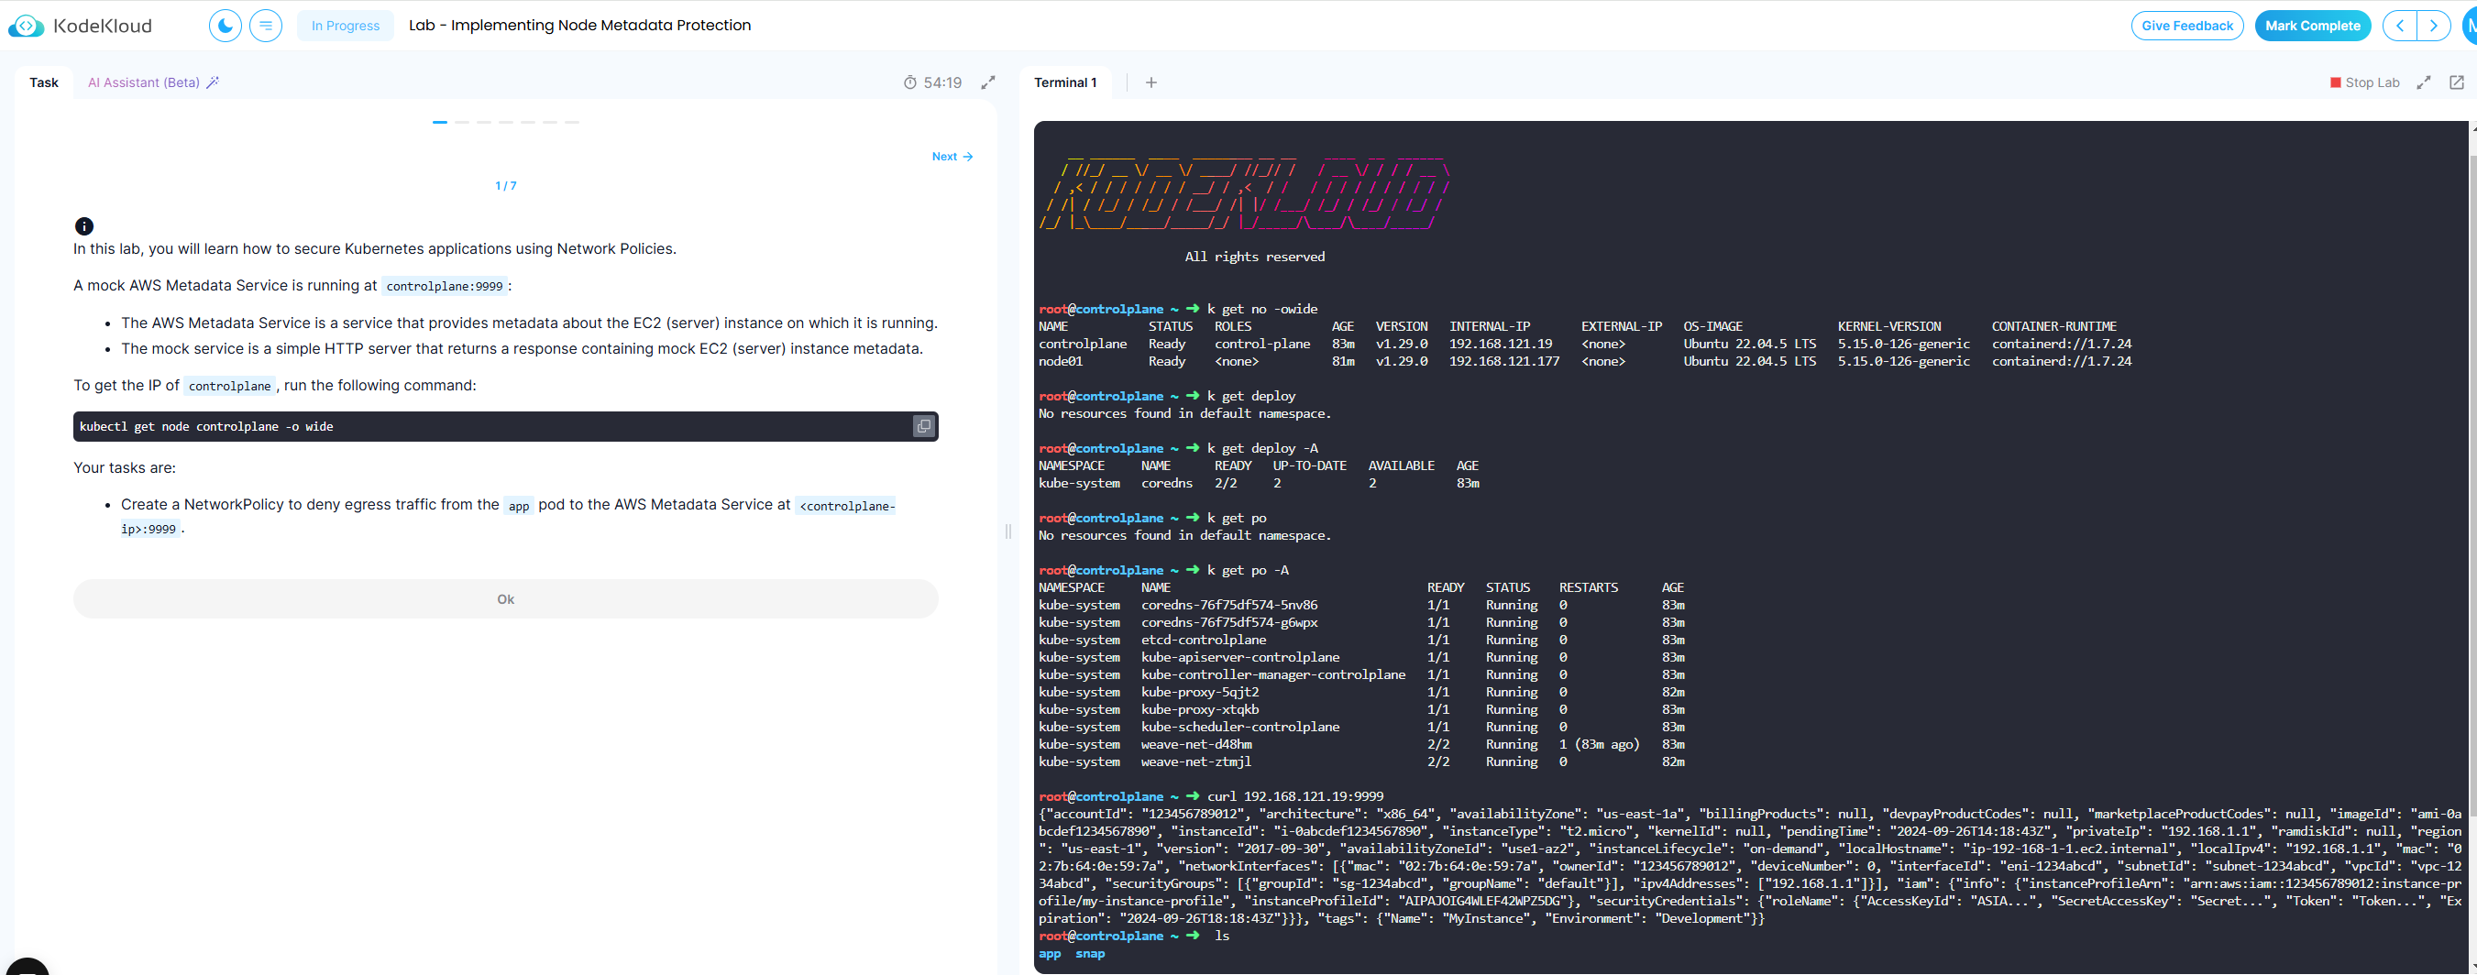Click the Next link in the task panel

[x=952, y=157]
